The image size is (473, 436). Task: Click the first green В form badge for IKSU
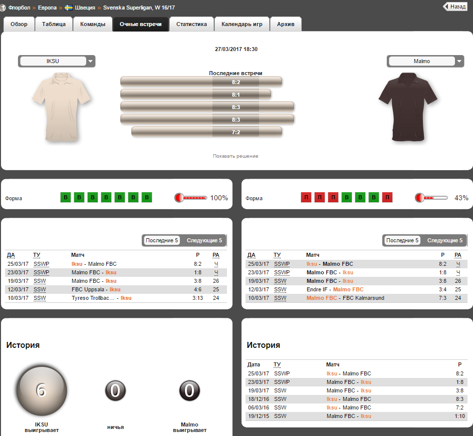click(66, 197)
